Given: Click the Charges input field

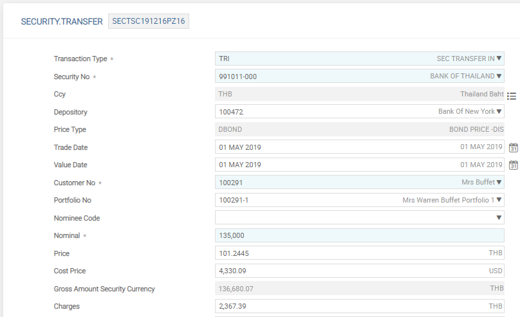Looking at the screenshot, I should pyautogui.click(x=348, y=306).
